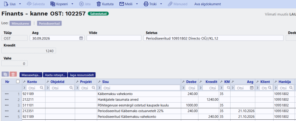Click Konto cell 511101

[34, 105]
